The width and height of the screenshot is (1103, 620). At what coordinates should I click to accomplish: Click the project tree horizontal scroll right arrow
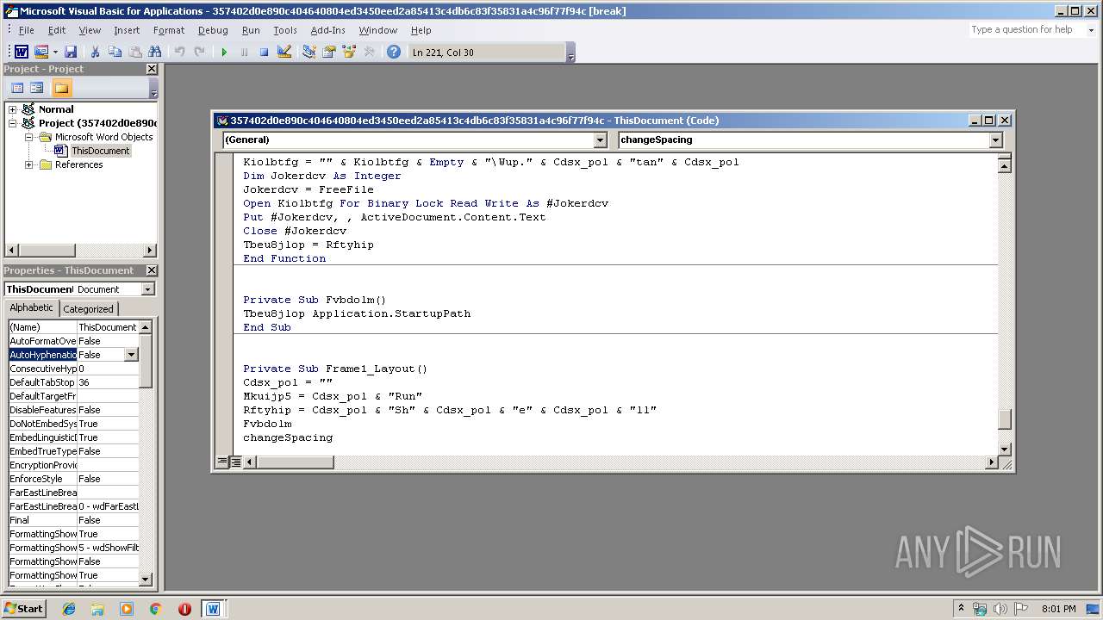click(x=150, y=250)
